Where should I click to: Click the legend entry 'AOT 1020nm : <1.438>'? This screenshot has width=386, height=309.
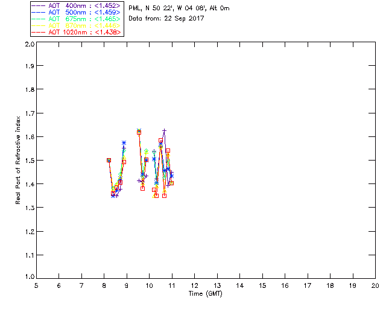pyautogui.click(x=77, y=32)
